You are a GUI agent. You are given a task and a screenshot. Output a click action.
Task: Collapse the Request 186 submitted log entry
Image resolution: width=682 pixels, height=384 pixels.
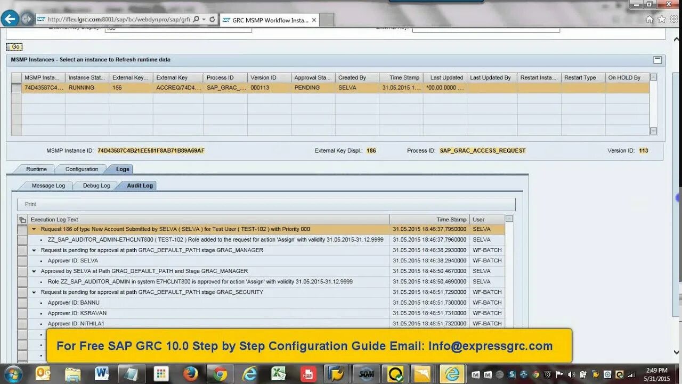pos(34,229)
